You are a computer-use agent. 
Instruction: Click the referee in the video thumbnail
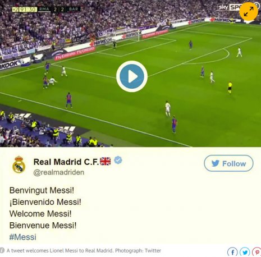click(x=230, y=88)
